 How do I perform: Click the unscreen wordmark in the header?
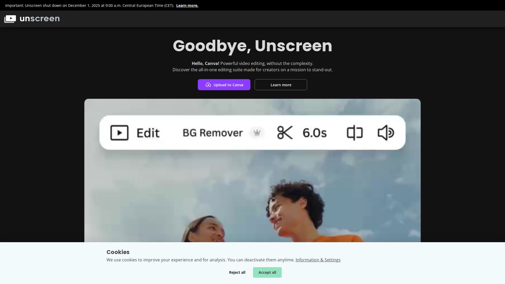click(39, 19)
